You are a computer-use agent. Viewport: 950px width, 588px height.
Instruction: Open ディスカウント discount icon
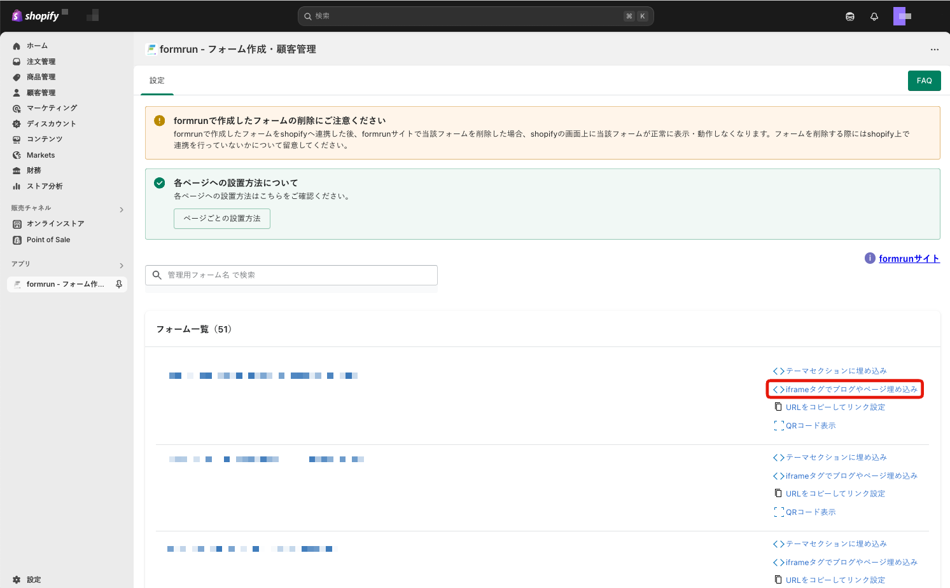(x=17, y=124)
